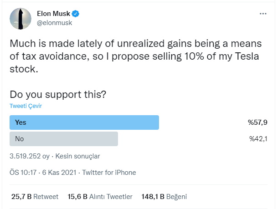The height and width of the screenshot is (209, 277).
Task: View the 25,7 B Retweet list
Action: point(35,197)
